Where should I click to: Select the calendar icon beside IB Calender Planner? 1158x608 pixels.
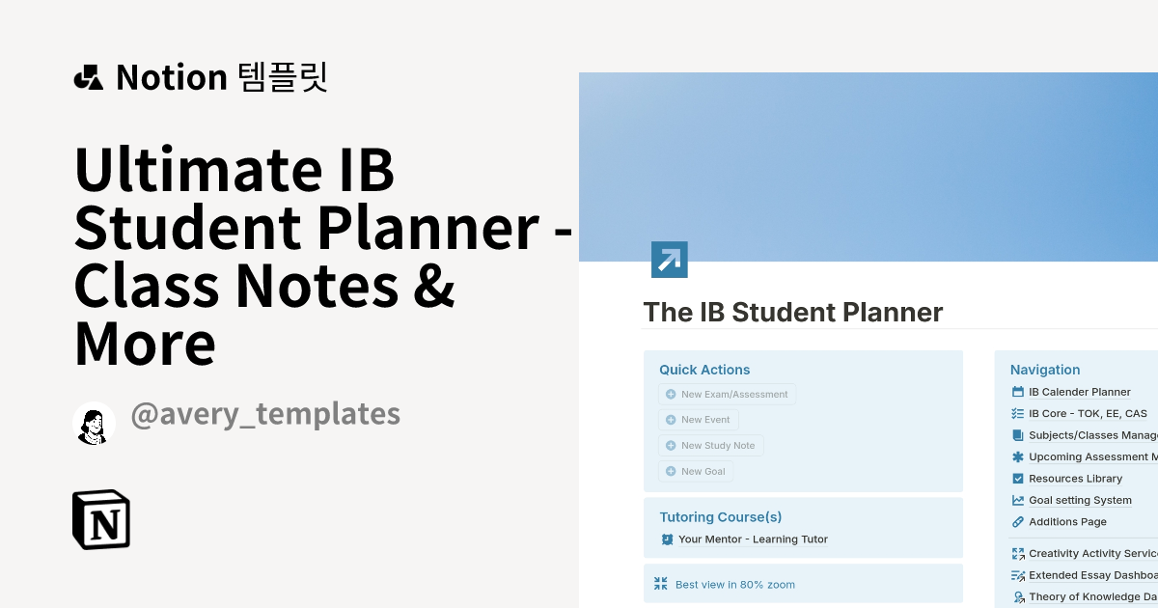pos(1017,392)
